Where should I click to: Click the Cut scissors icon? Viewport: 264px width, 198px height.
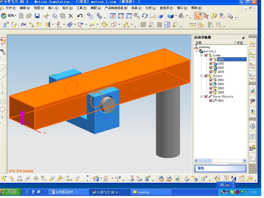46,16
